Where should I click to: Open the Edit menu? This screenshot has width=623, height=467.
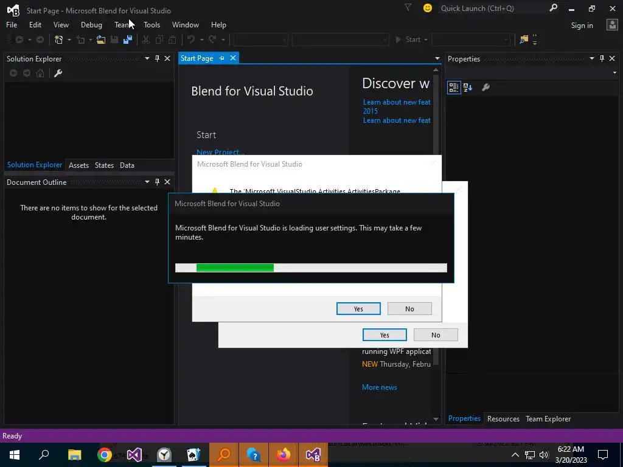point(35,25)
